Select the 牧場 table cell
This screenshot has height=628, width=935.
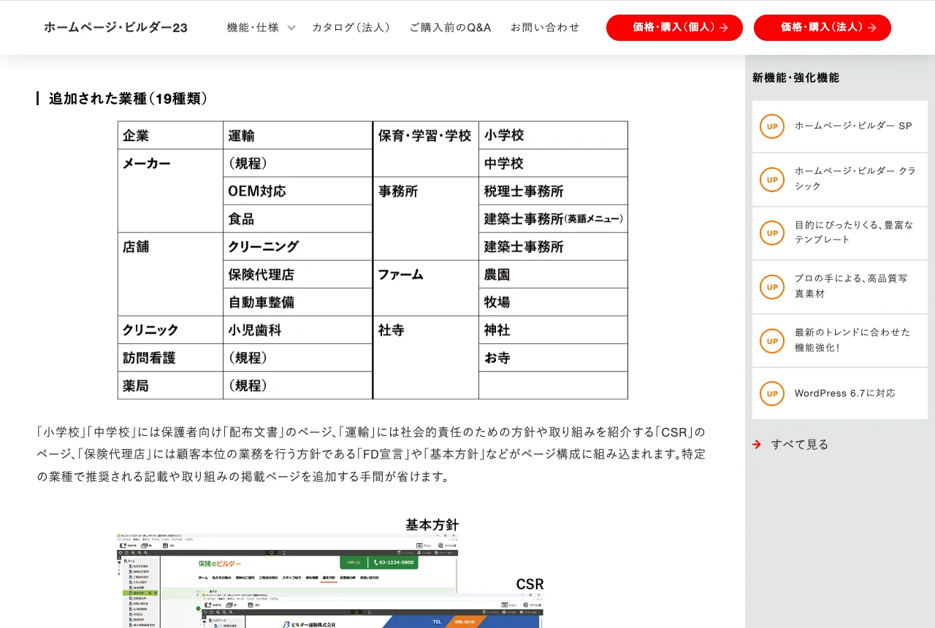554,302
